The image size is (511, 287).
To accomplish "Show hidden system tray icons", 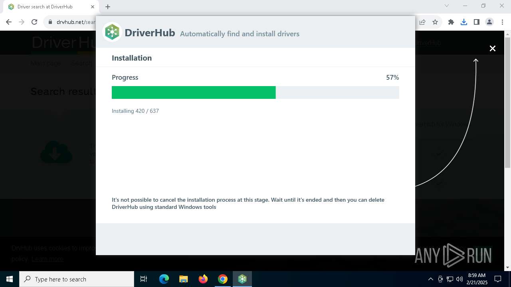I will click(x=430, y=279).
